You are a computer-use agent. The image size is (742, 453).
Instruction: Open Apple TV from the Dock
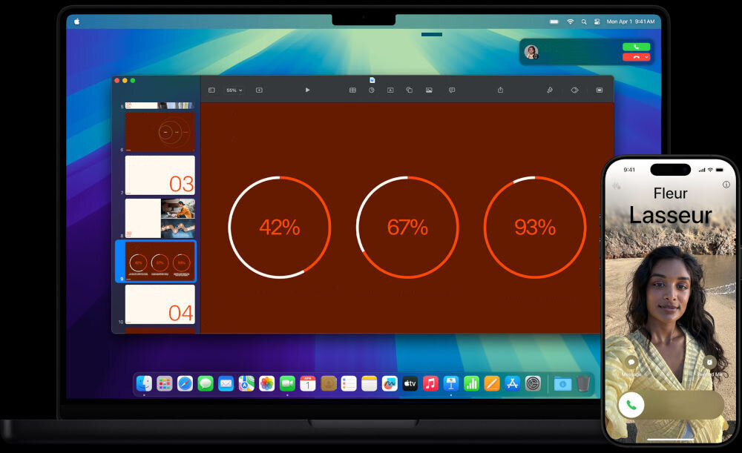[x=410, y=383]
